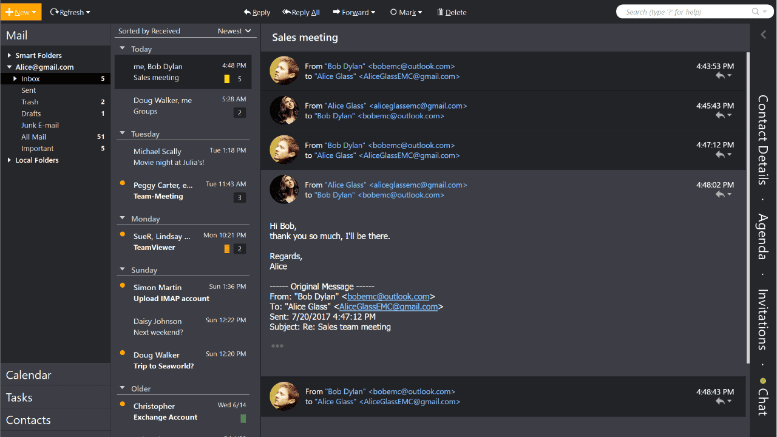Expand the Local Folders tree node
Viewport: 777px width, 437px height.
point(9,160)
